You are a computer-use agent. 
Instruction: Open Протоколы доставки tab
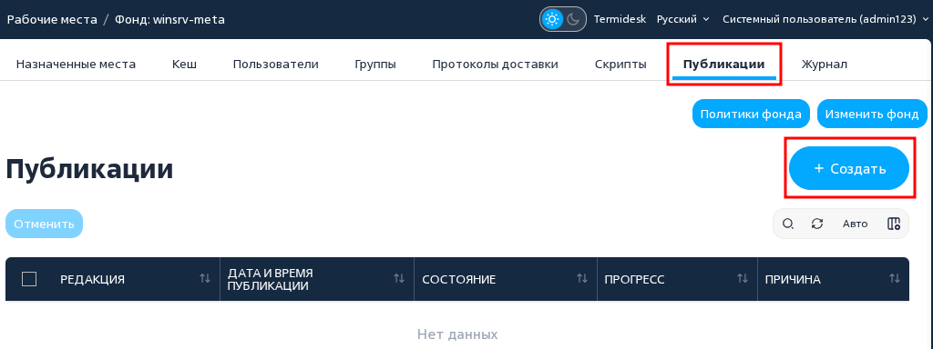click(495, 65)
